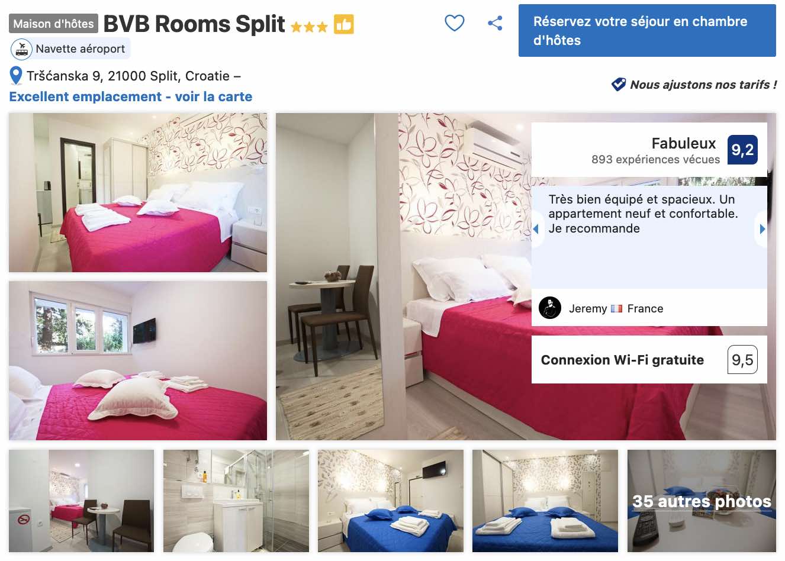Show next review with right arrow

[762, 229]
